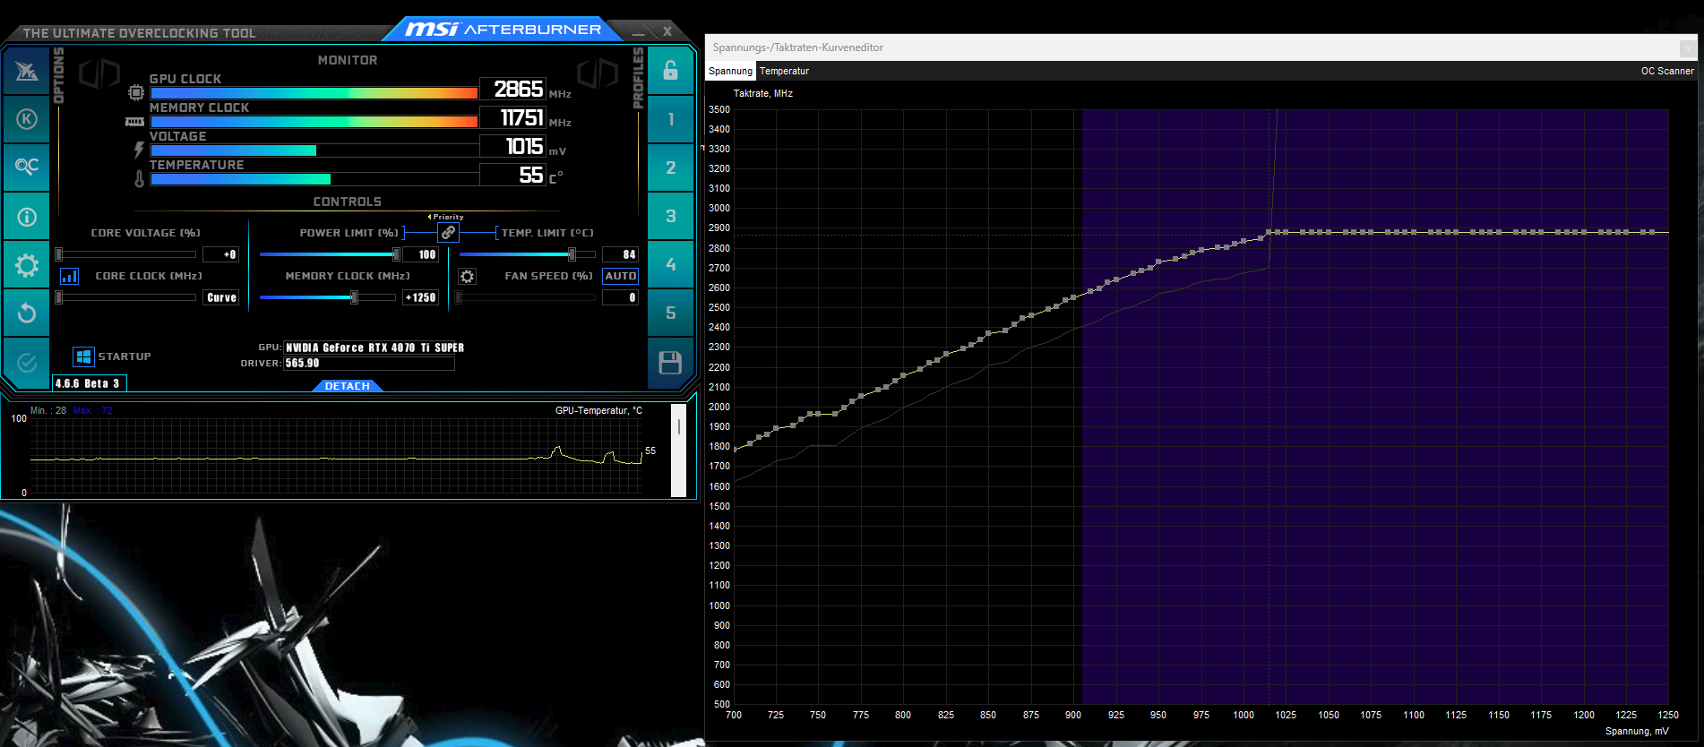Screen dimensions: 1704x747
Task: Open the settings gear in sidebar
Action: [x=26, y=265]
